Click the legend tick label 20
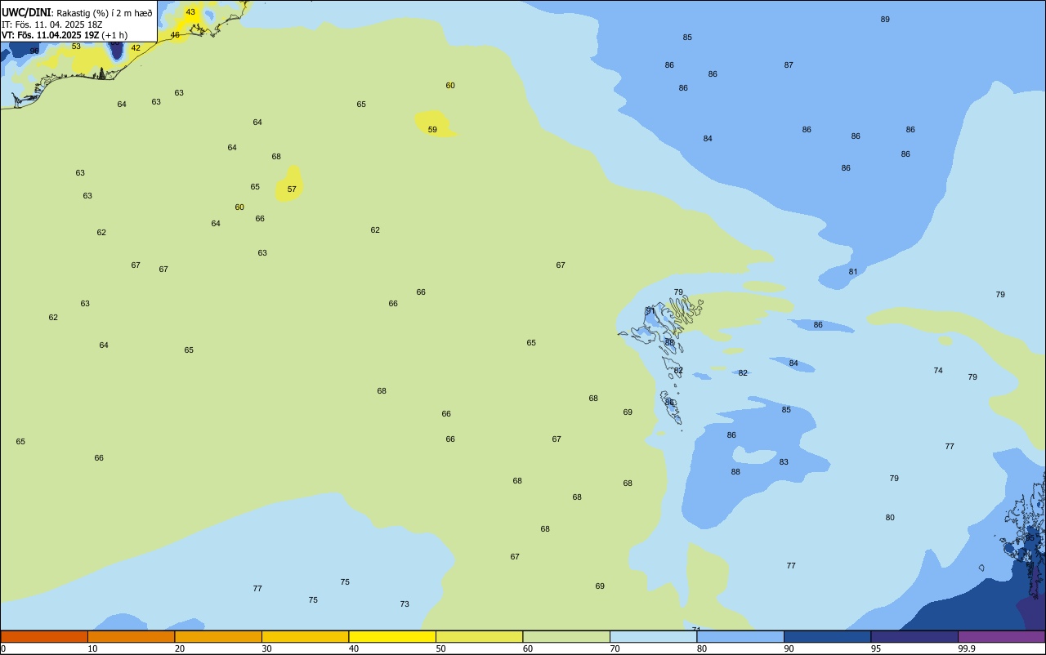1046x655 pixels. pyautogui.click(x=179, y=648)
